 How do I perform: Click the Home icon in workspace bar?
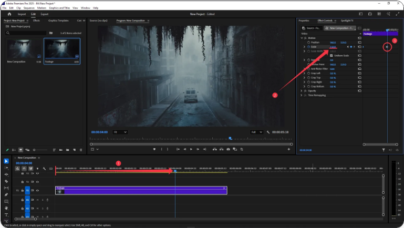[x=9, y=14]
